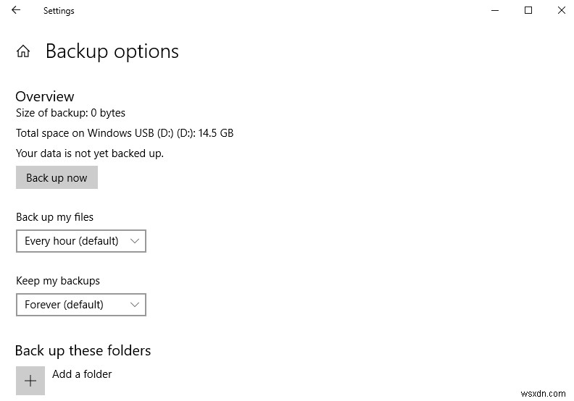This screenshot has height=401, width=574.
Task: Close the Settings window
Action: (x=562, y=10)
